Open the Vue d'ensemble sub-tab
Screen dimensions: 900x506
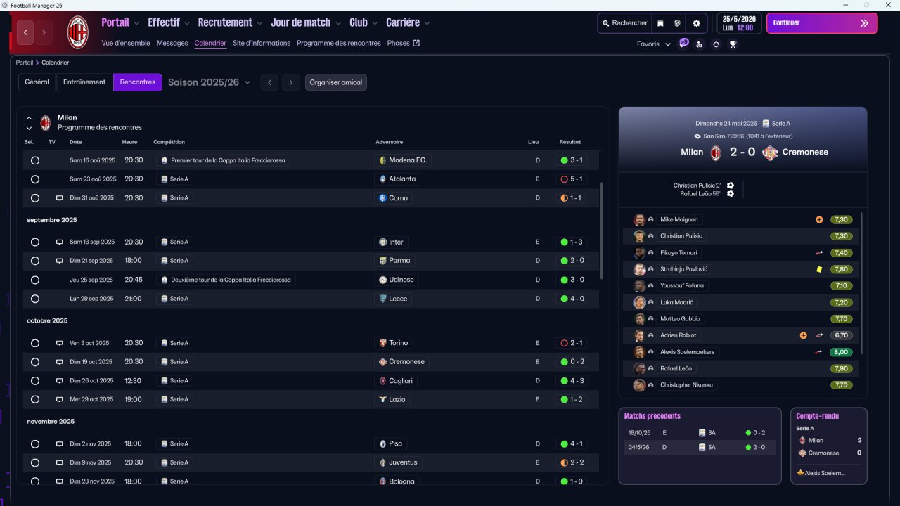click(x=126, y=44)
